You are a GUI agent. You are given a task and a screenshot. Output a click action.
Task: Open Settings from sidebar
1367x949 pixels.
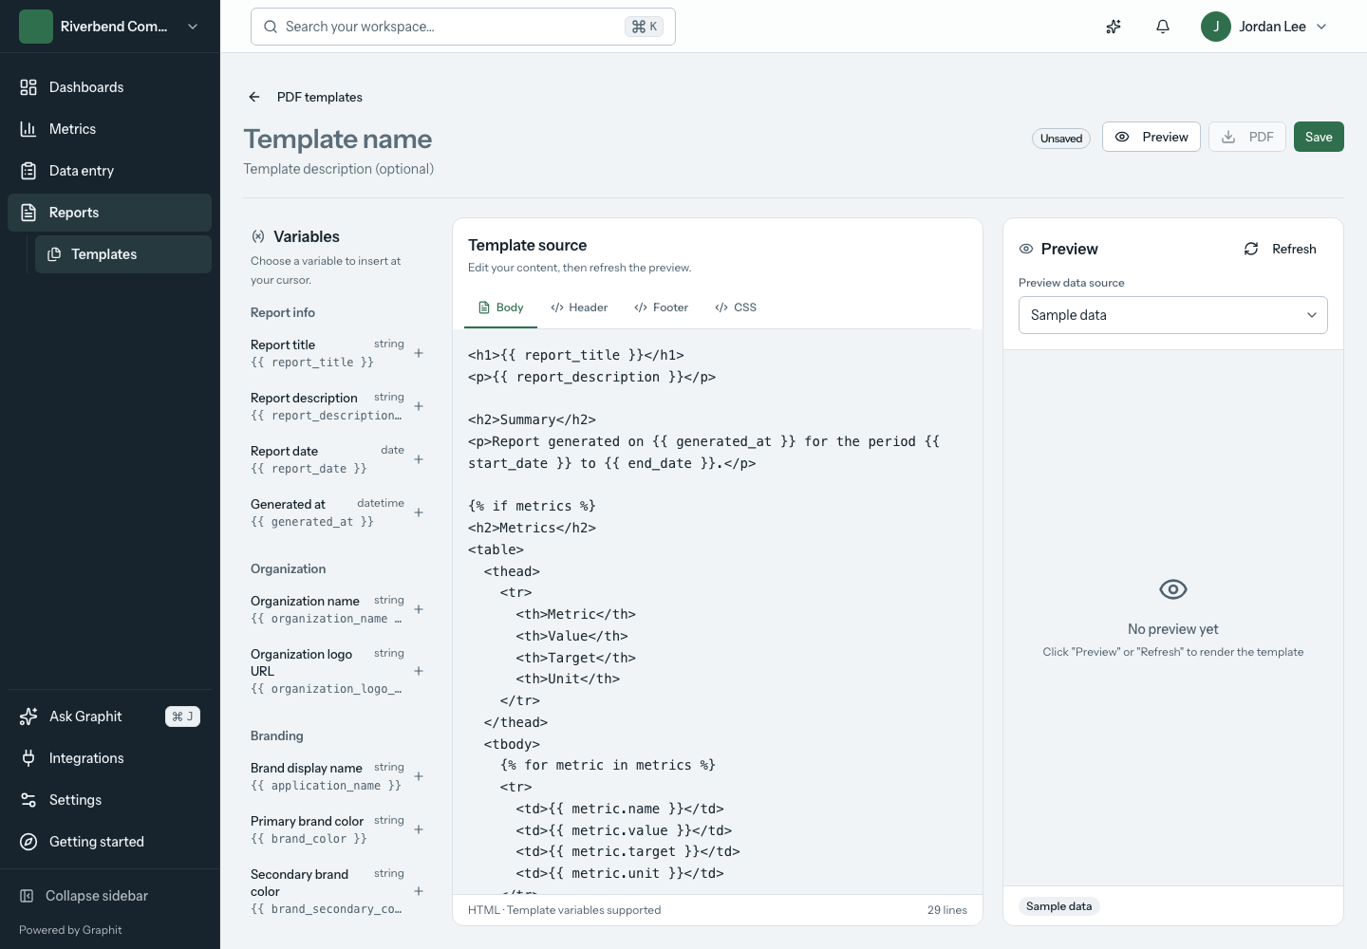click(x=110, y=800)
